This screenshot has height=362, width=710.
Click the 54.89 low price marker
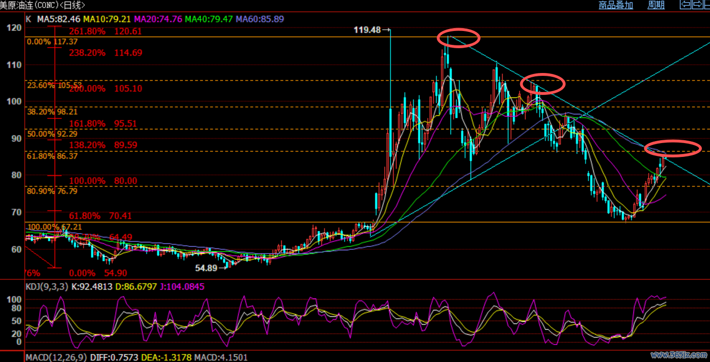(206, 268)
